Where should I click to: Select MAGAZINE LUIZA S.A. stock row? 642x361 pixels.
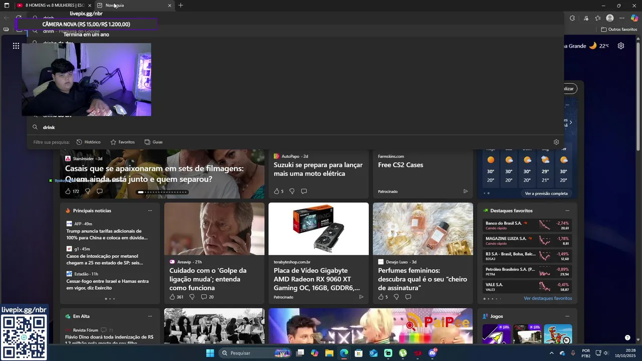(527, 241)
